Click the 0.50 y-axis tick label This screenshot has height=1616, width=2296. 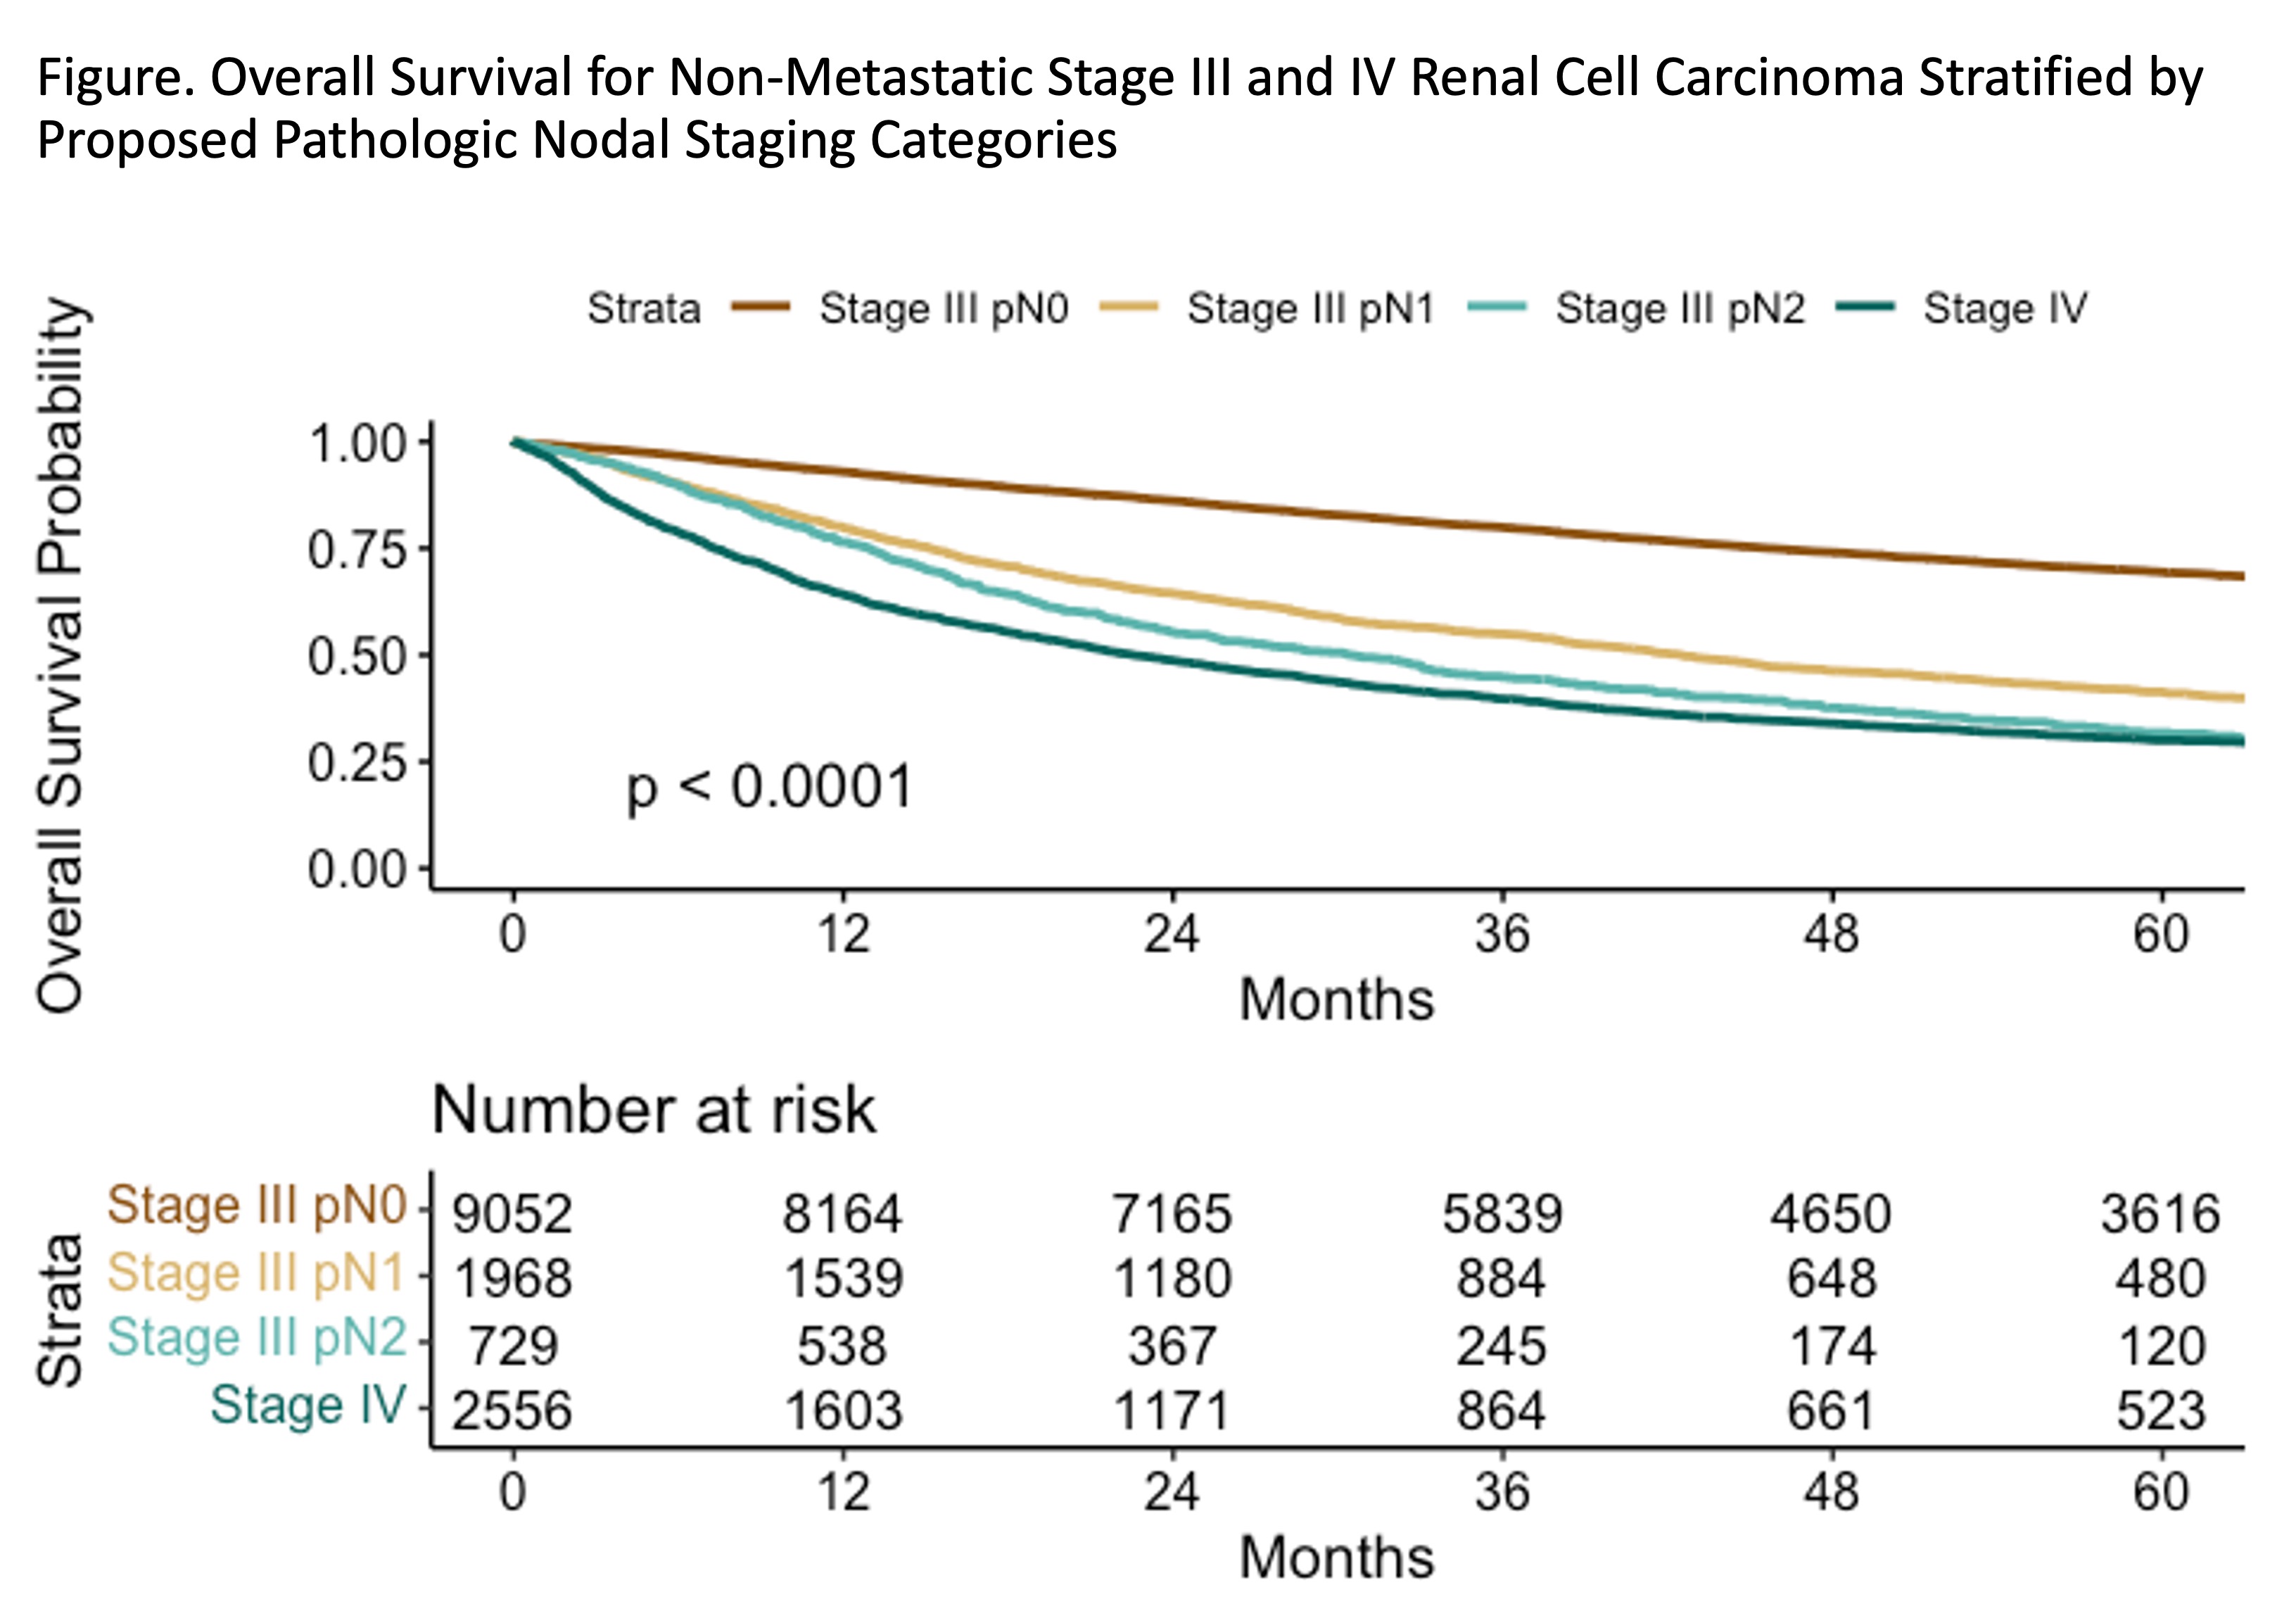coord(357,657)
